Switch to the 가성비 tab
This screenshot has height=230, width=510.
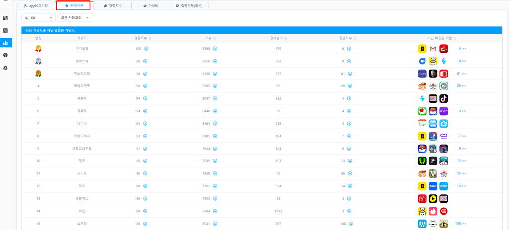[x=151, y=6]
